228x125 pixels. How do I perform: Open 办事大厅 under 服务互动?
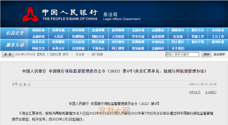tap(58, 48)
